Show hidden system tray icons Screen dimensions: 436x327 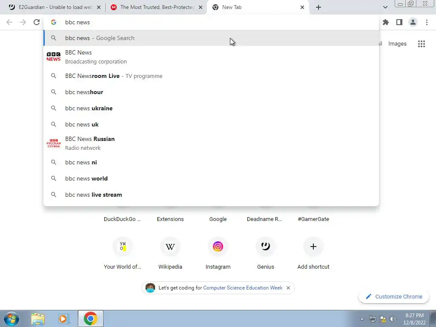362,319
